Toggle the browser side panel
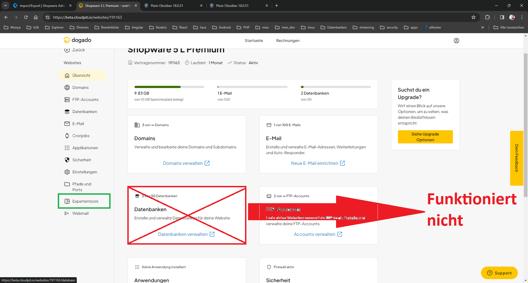 click(x=502, y=17)
